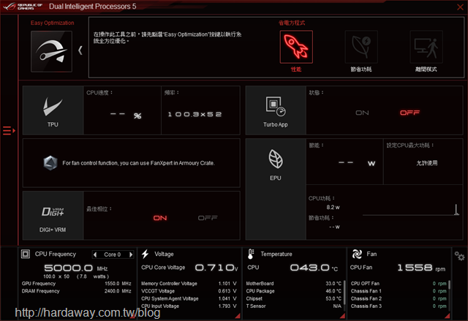Click the 8.2 w CPU power reading

[x=333, y=207]
